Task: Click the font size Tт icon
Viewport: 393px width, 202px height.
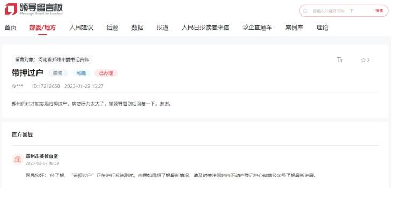Action: (339, 60)
